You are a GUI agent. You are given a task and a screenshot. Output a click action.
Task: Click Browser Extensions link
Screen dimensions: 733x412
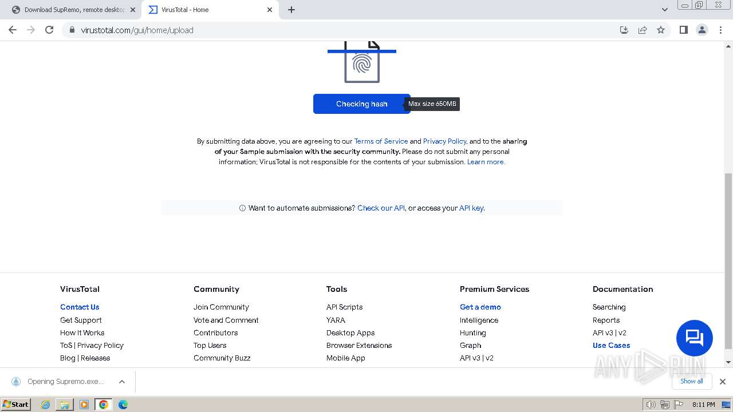pos(359,346)
